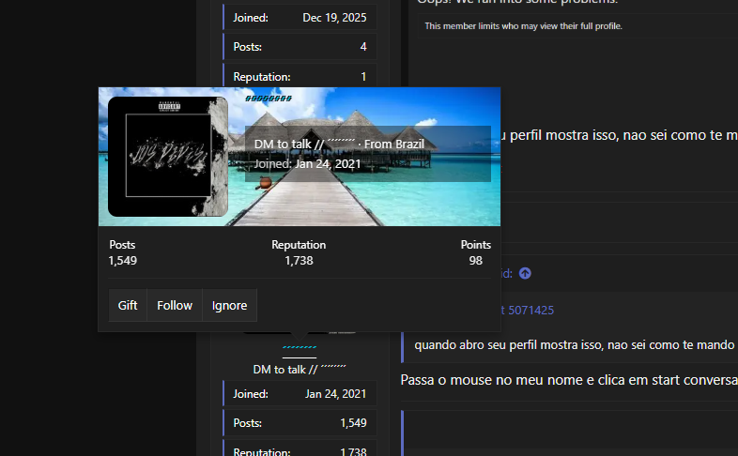Screen dimensions: 738x456
Task: Click the cyan striped username under the popup
Action: click(300, 347)
